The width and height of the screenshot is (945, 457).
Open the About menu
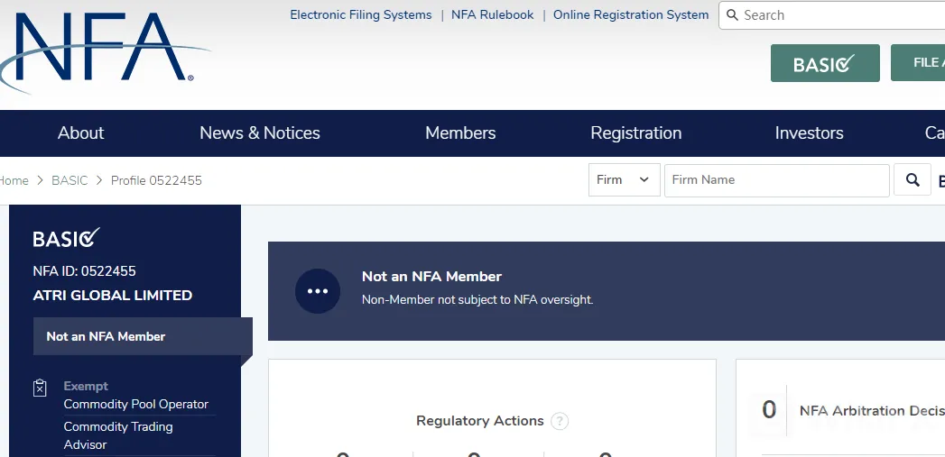tap(80, 133)
